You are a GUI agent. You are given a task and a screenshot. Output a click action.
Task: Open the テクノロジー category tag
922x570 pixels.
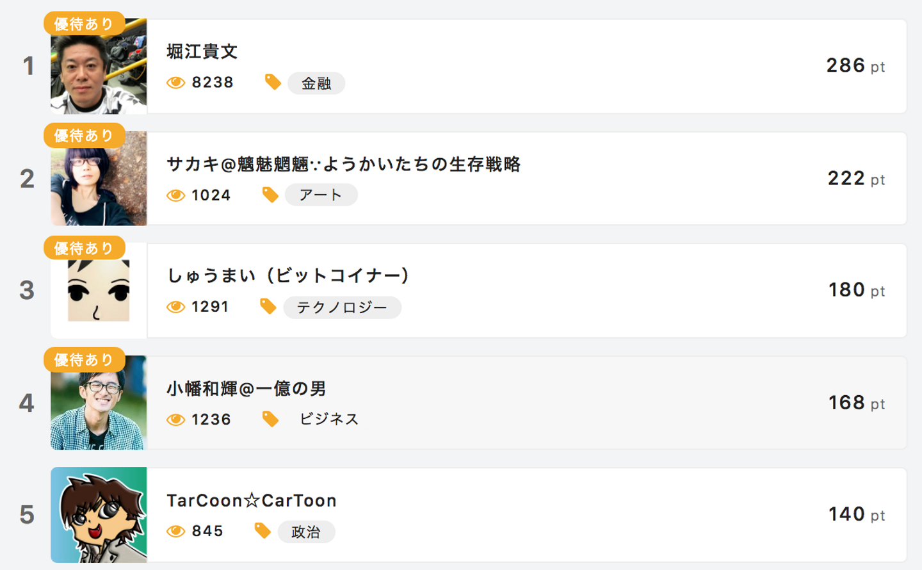click(342, 307)
